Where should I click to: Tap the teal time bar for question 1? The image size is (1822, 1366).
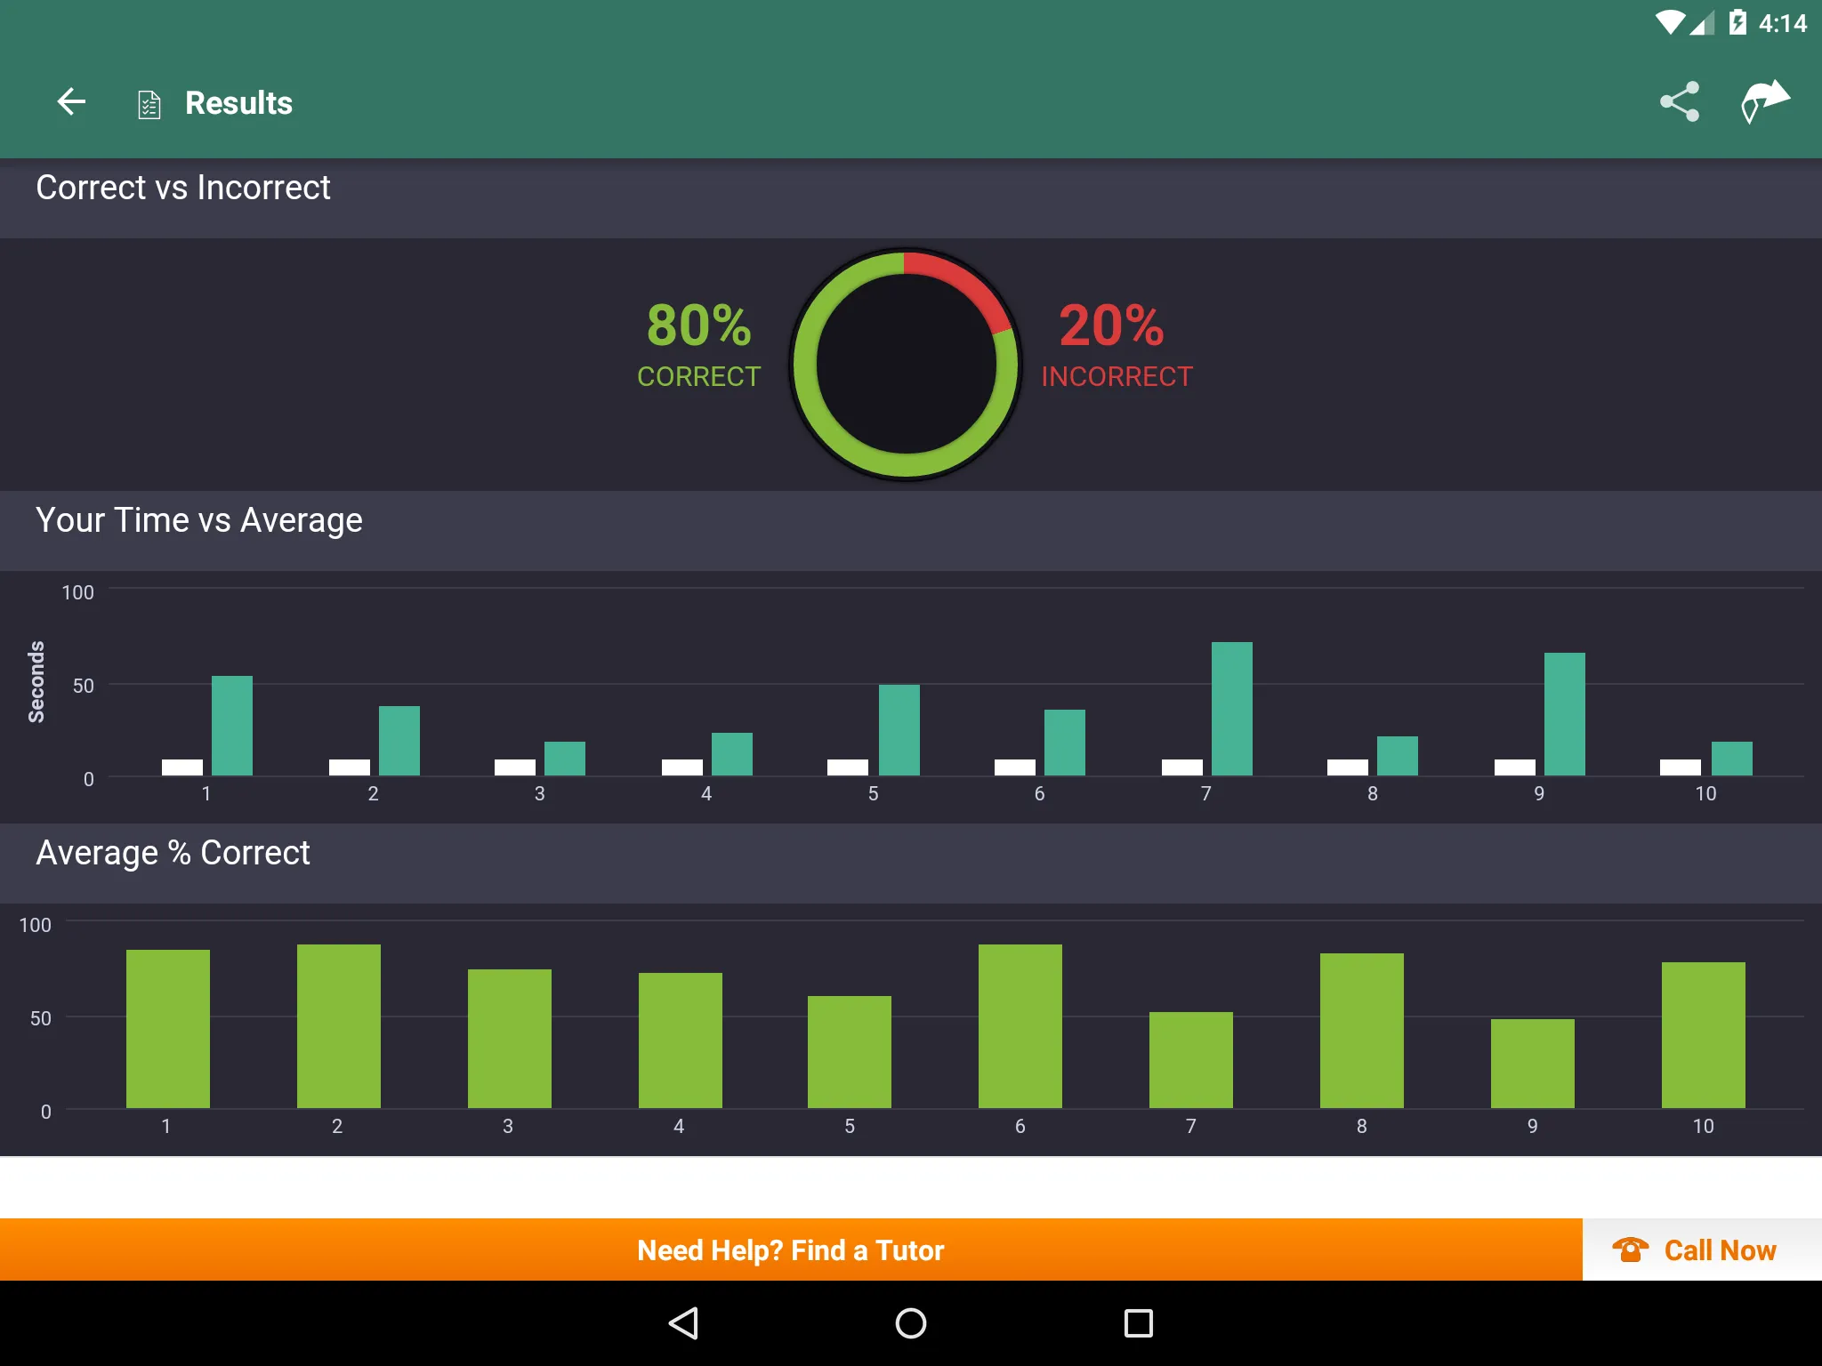(x=231, y=726)
